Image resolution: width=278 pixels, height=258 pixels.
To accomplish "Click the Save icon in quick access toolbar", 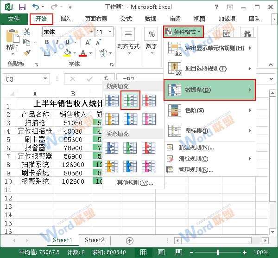I will coord(22,7).
